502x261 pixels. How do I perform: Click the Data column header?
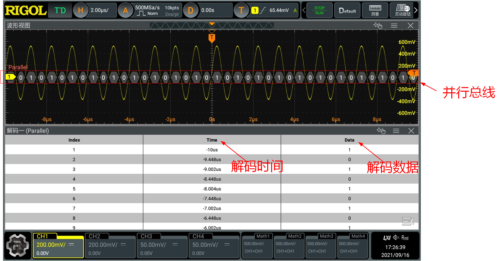click(x=349, y=140)
